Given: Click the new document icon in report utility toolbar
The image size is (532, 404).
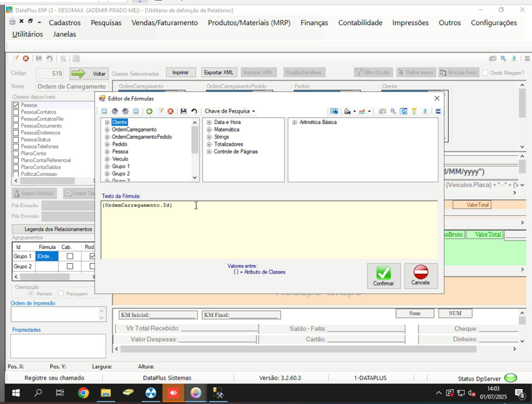Looking at the screenshot, I should point(15,59).
